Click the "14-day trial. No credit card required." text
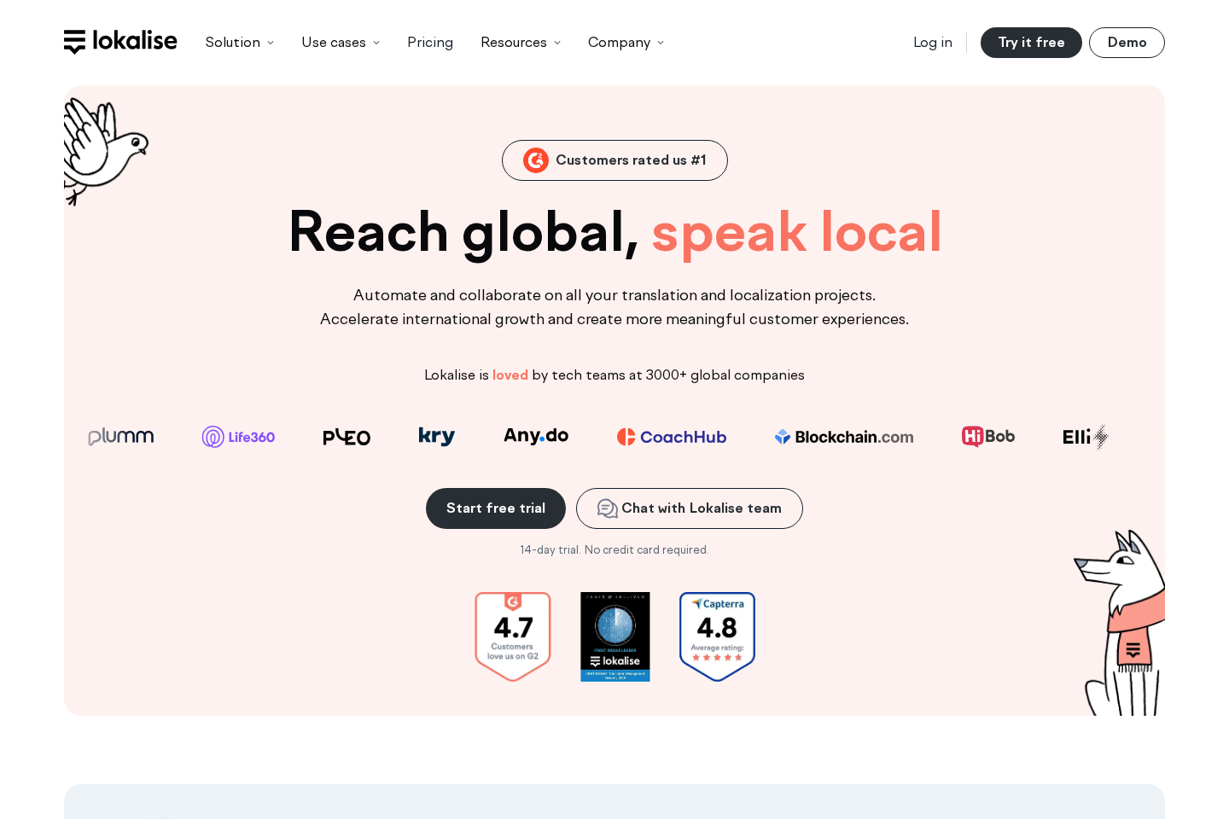This screenshot has width=1229, height=819. pyautogui.click(x=614, y=550)
